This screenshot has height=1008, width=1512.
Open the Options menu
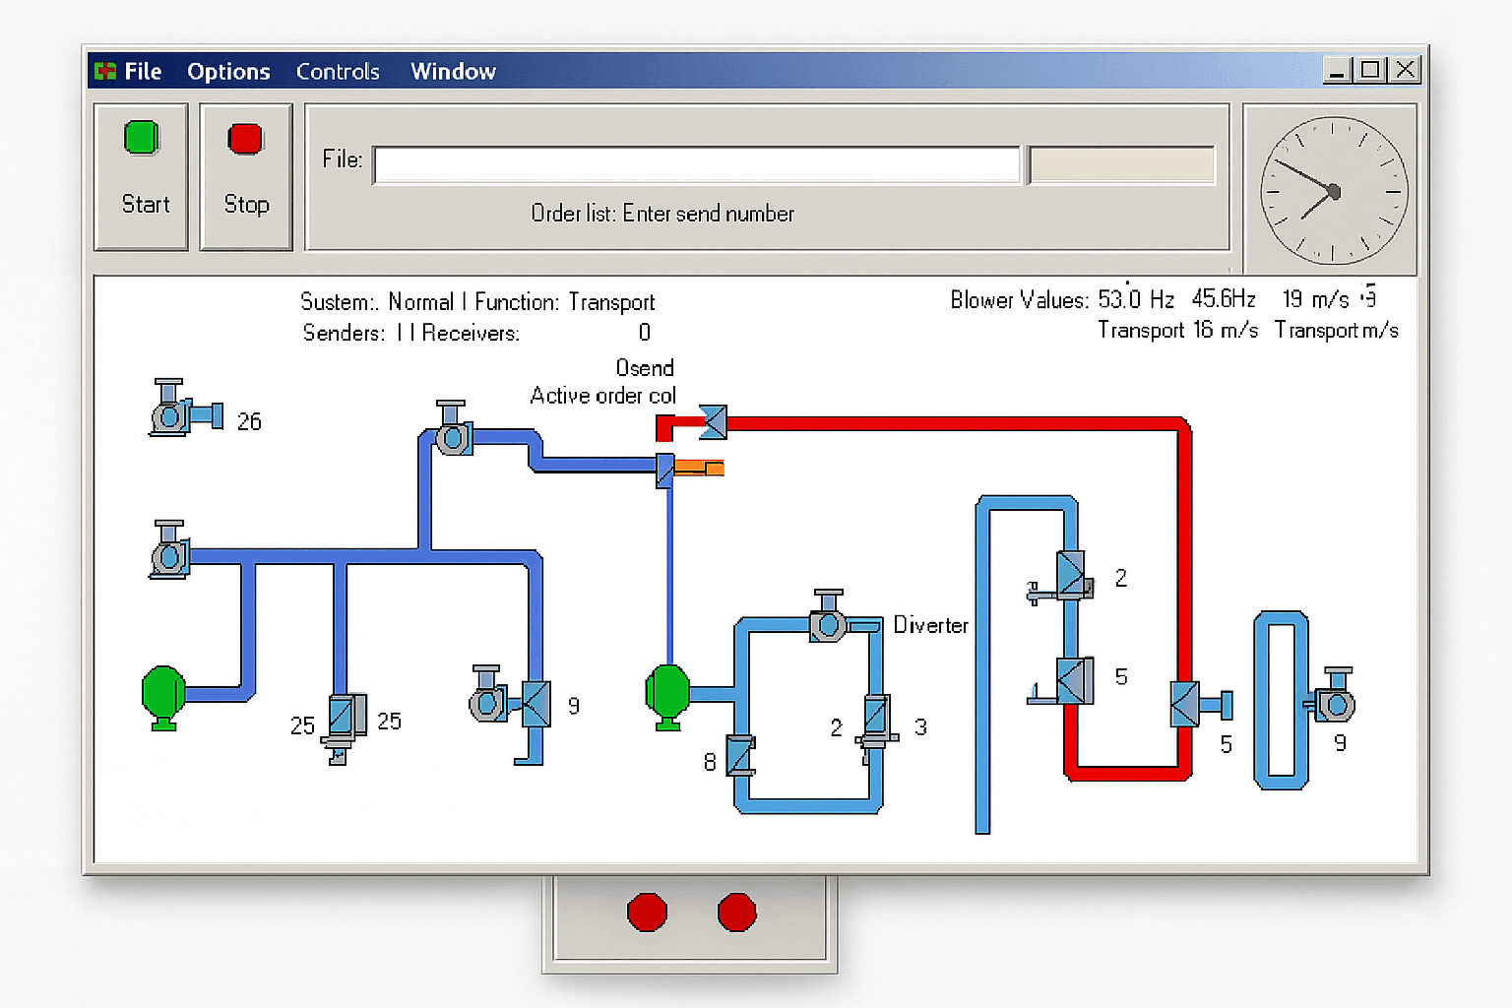pos(228,70)
